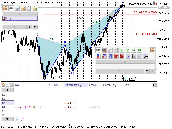
Task: Select the 5-0 pattern icon
Action: pyautogui.click(x=139, y=56)
